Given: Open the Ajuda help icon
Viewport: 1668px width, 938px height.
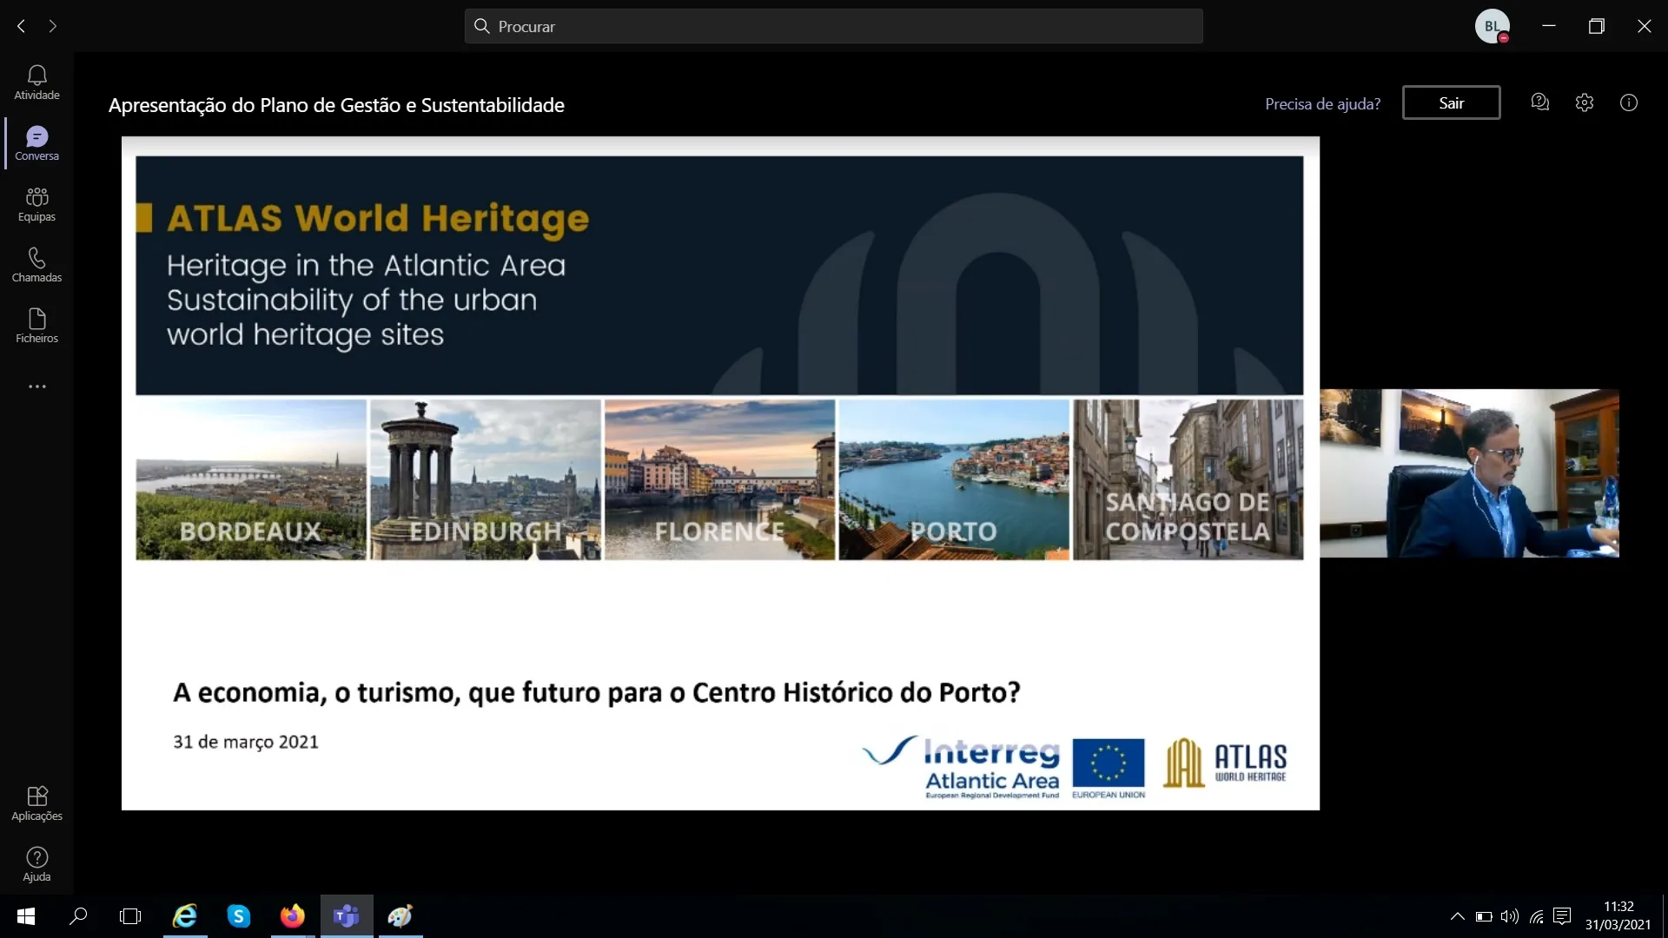Looking at the screenshot, I should (x=36, y=864).
